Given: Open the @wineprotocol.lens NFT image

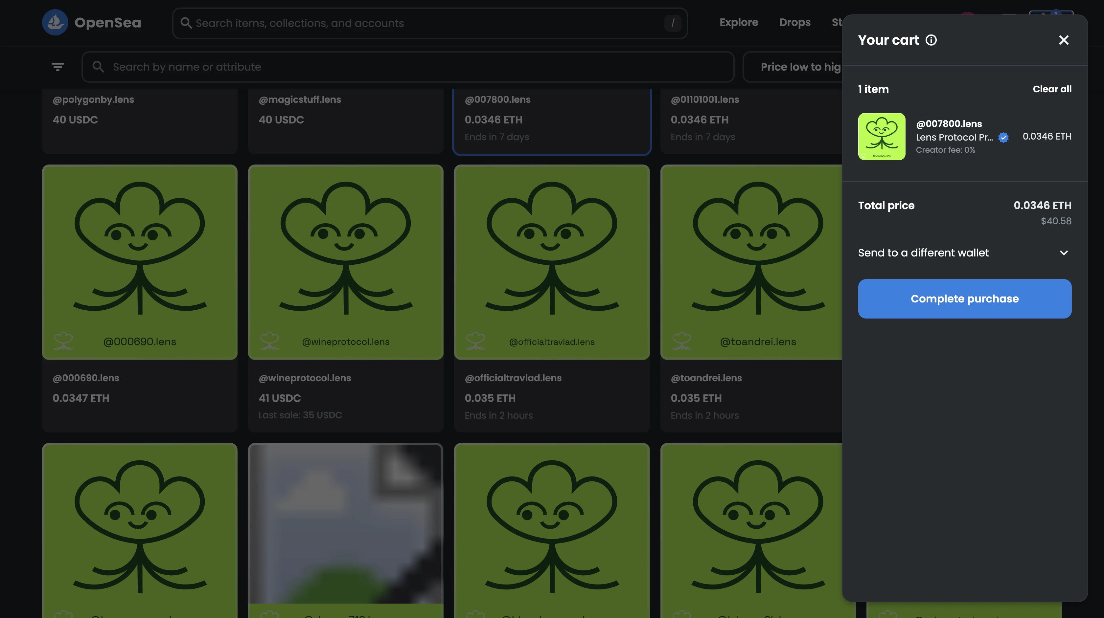Looking at the screenshot, I should pos(345,262).
